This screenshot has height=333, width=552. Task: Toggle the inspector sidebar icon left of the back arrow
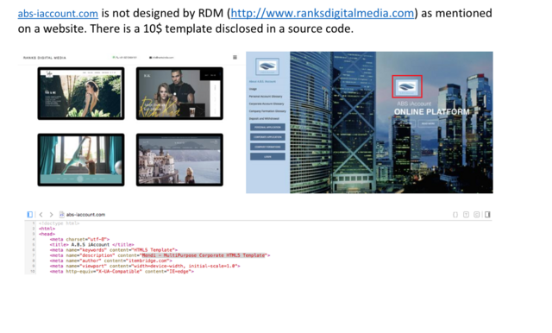tap(30, 214)
